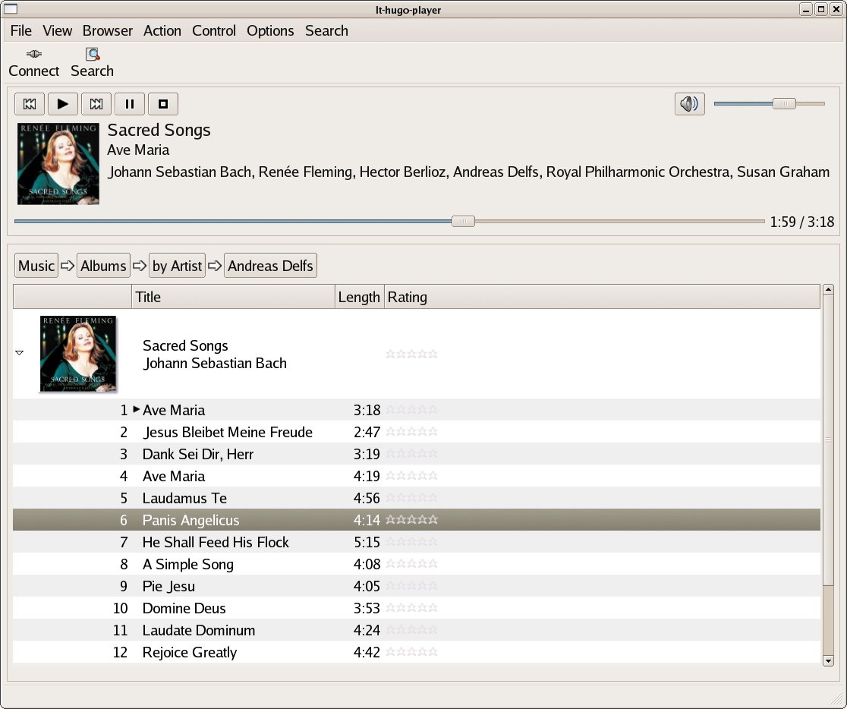Start playback with the Play button

(63, 104)
